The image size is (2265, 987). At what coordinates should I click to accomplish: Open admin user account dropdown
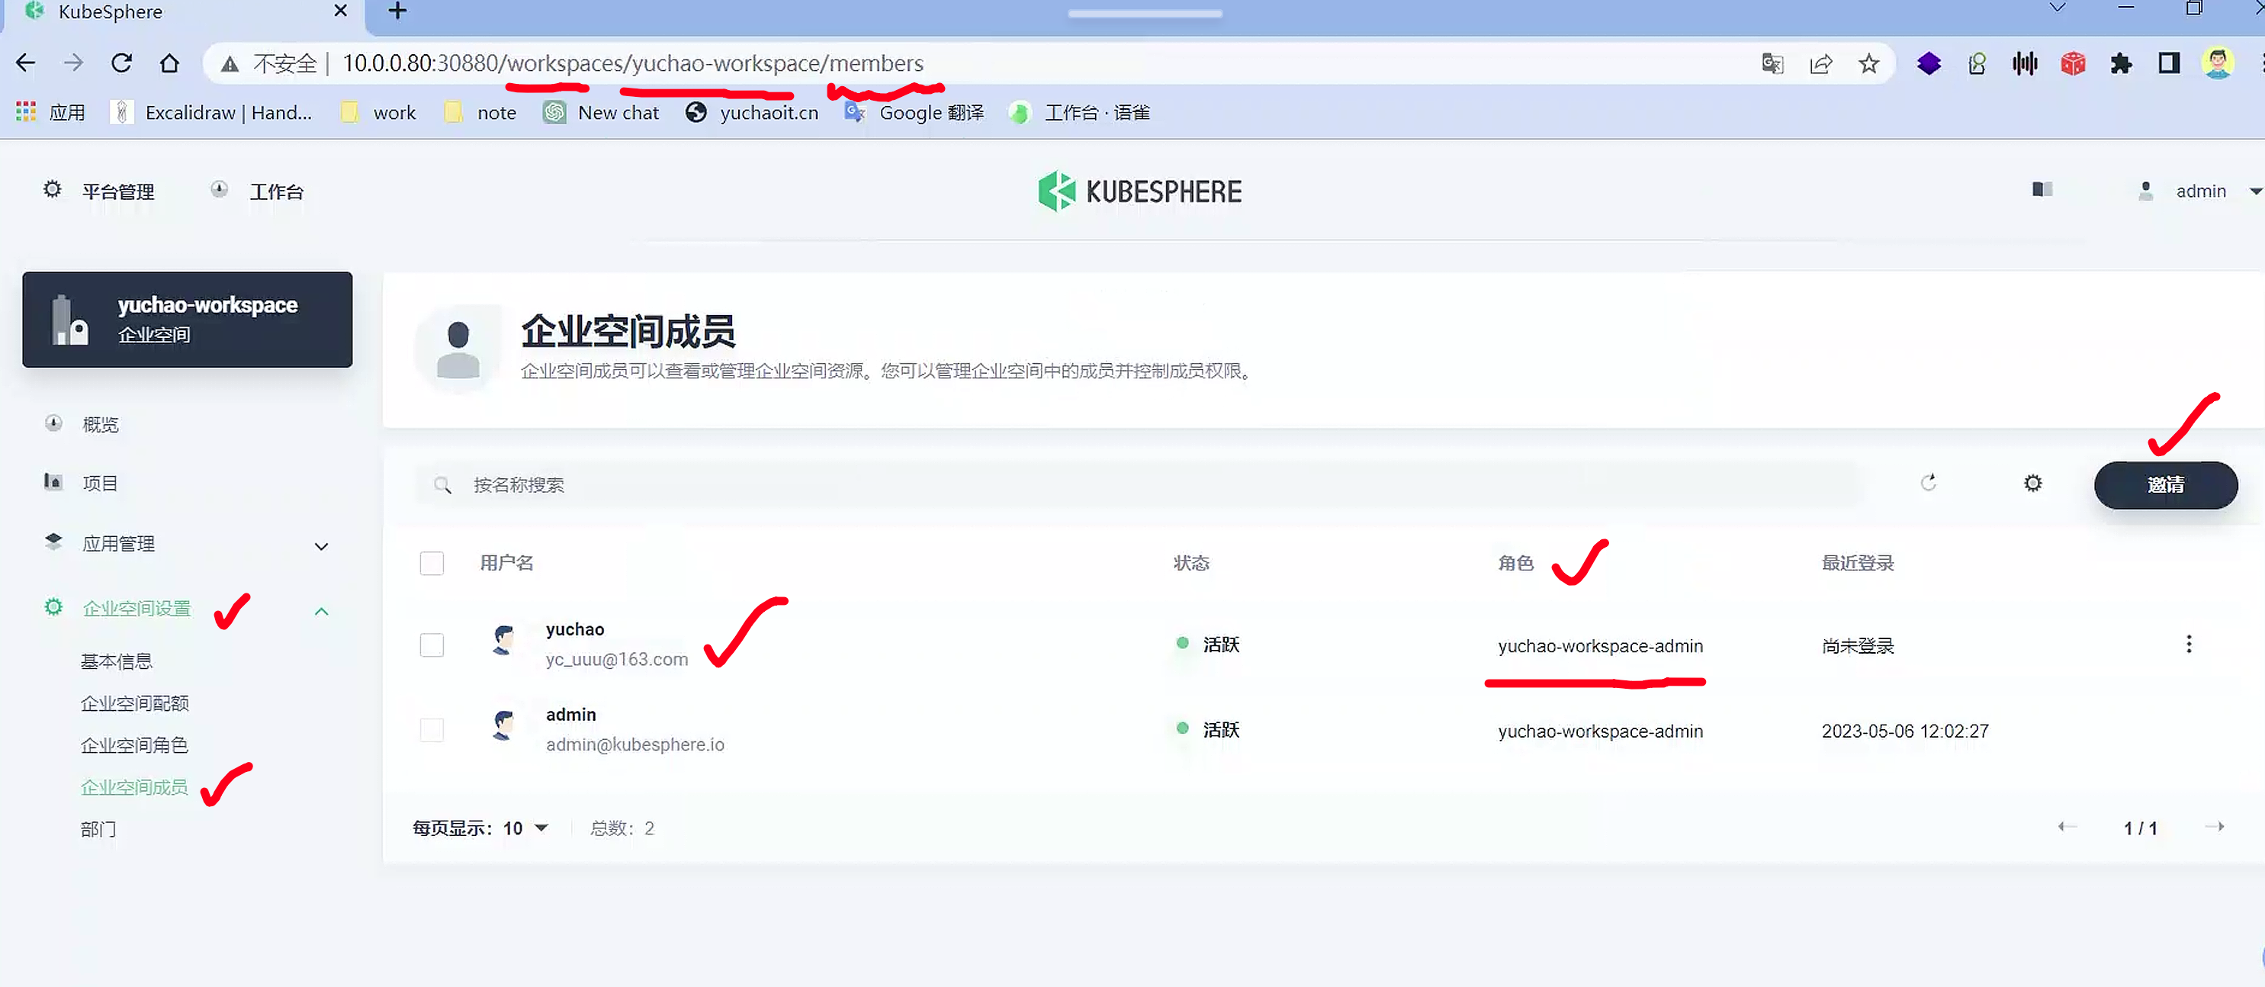[2199, 191]
